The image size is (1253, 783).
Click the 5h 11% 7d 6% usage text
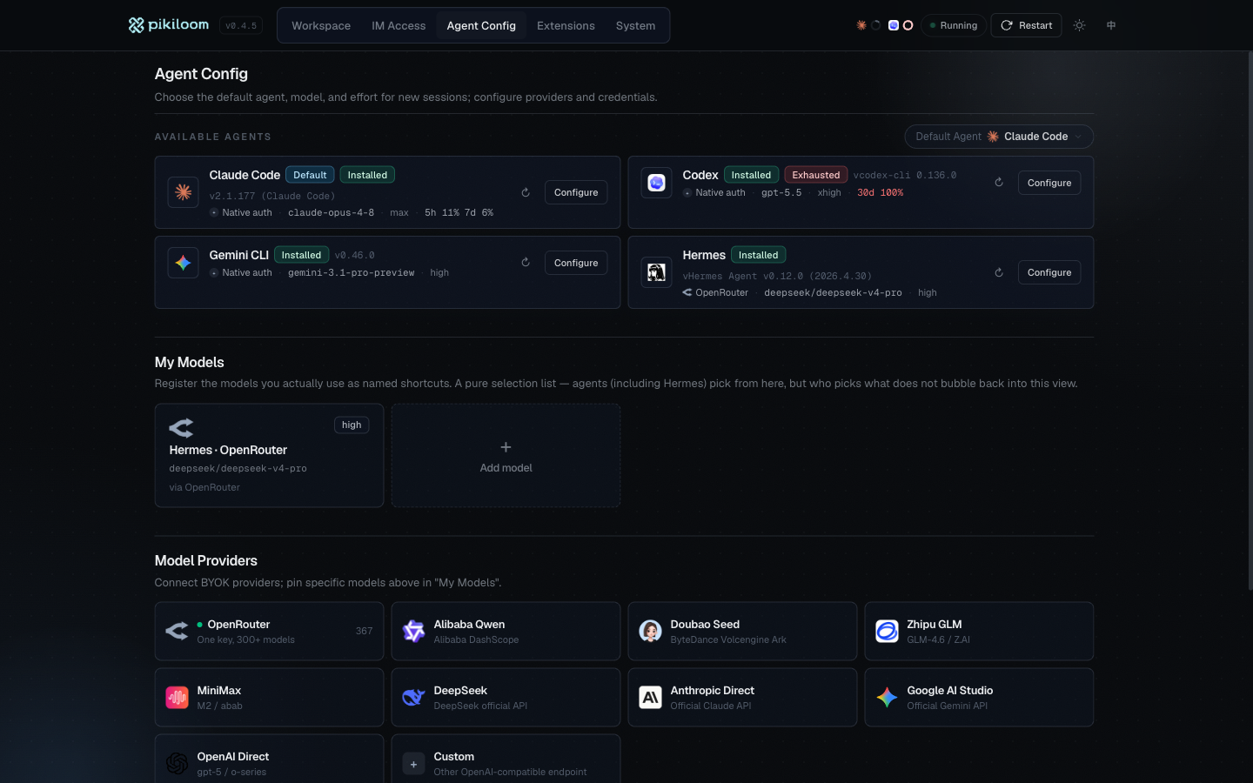point(459,212)
